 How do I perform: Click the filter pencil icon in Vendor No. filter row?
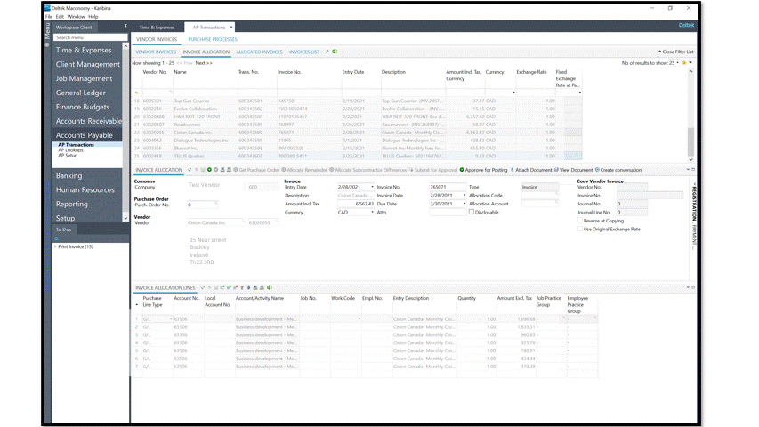136,93
